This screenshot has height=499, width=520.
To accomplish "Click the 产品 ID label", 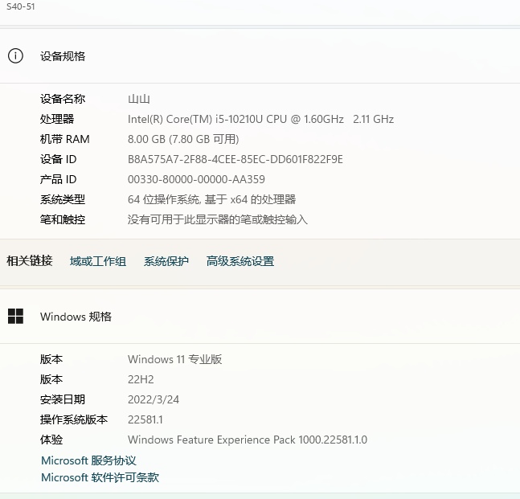I will pyautogui.click(x=59, y=179).
